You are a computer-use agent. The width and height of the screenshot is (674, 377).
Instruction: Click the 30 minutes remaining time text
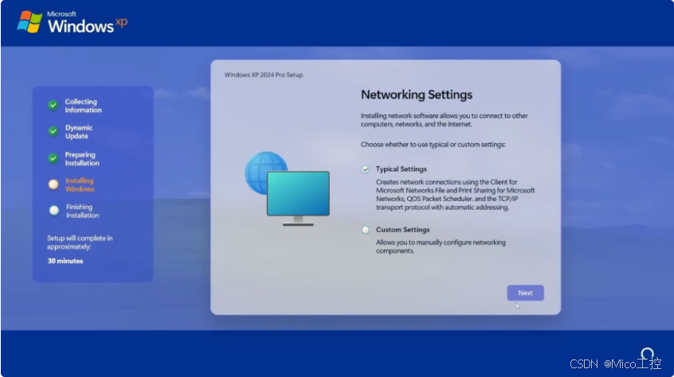click(65, 261)
